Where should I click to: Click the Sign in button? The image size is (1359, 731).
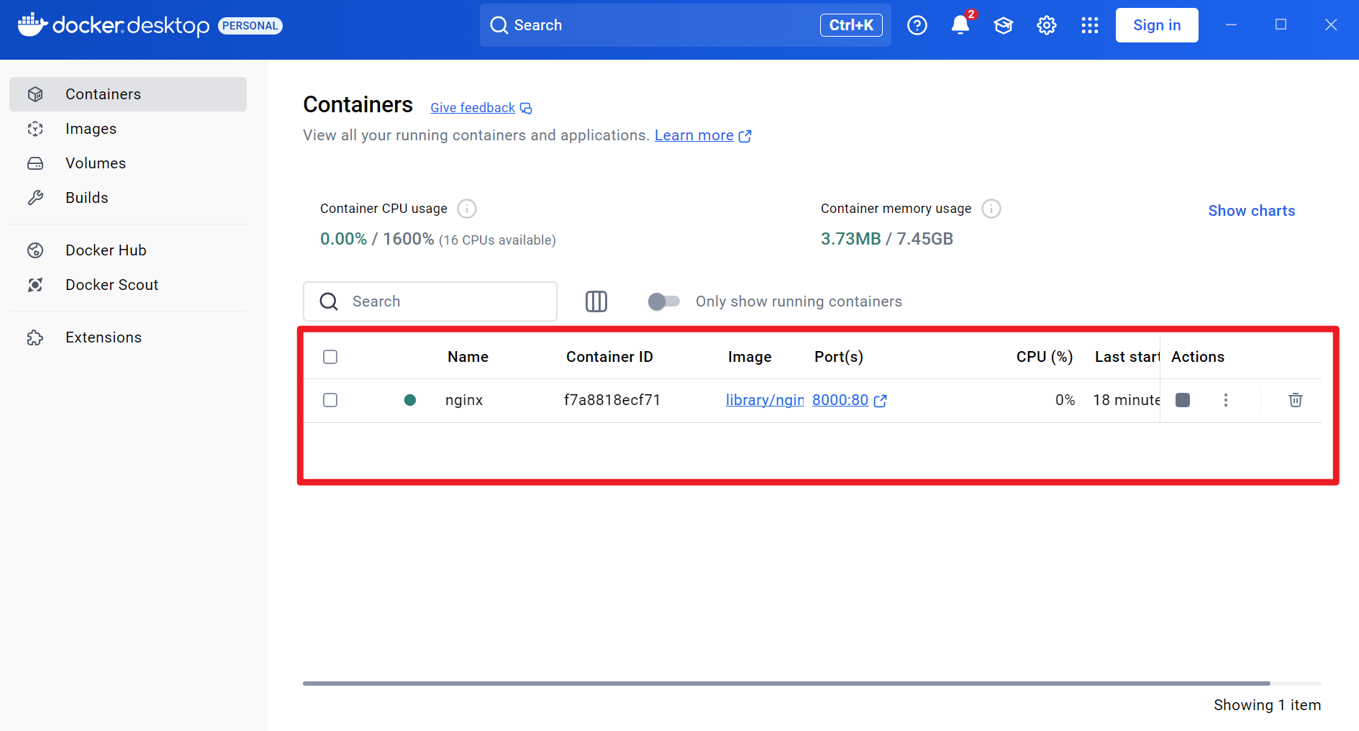point(1156,25)
